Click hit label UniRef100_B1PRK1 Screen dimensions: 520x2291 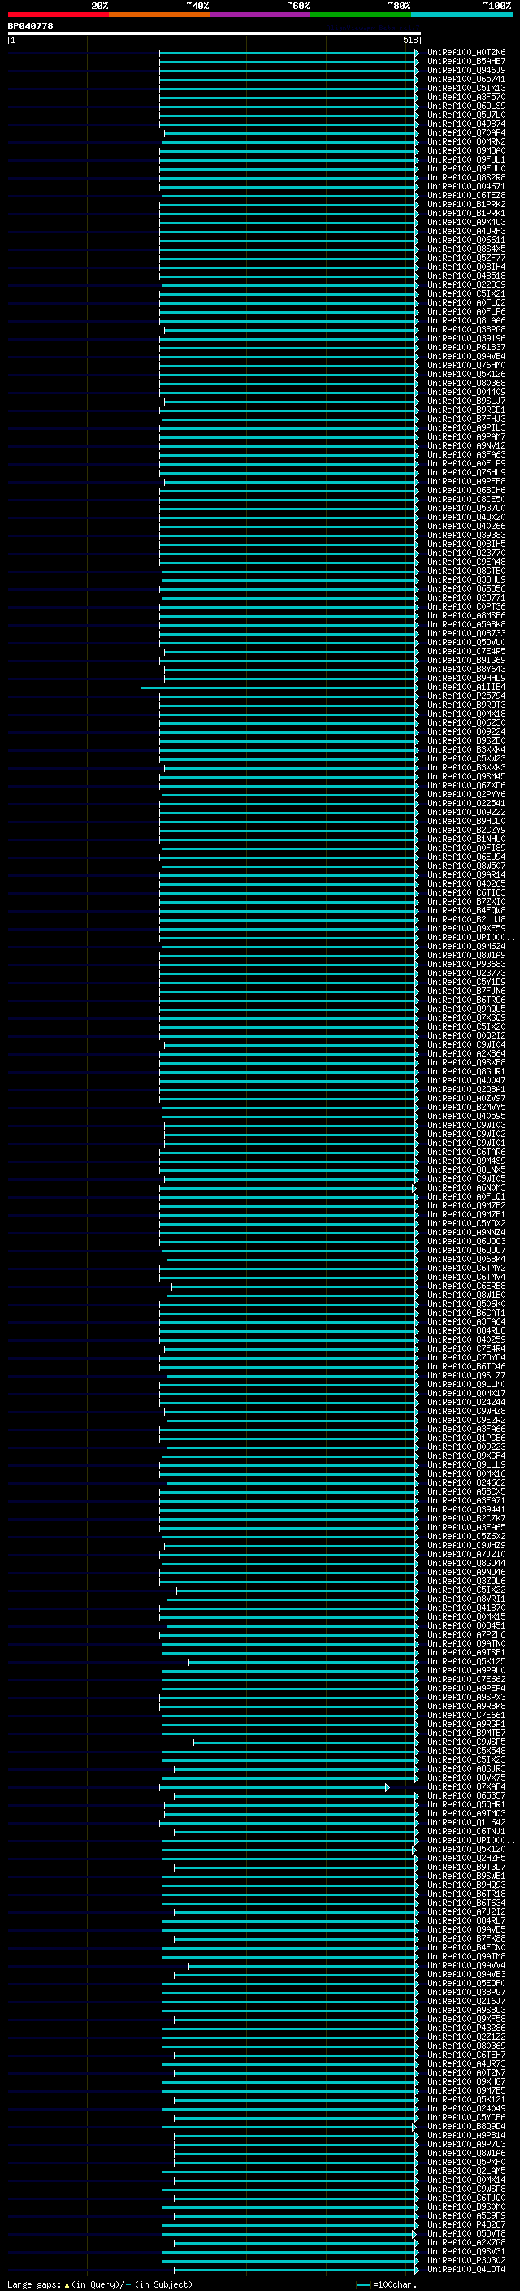click(466, 214)
